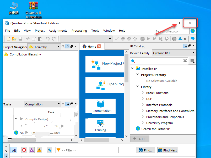Image resolution: width=211 pixels, height=158 pixels.
Task: Open the Device Family Cyclone IV E dropdown
Action: (x=174, y=53)
